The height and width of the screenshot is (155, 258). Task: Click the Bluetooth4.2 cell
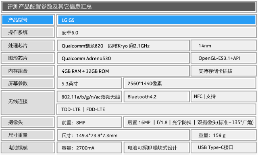(x=156, y=97)
